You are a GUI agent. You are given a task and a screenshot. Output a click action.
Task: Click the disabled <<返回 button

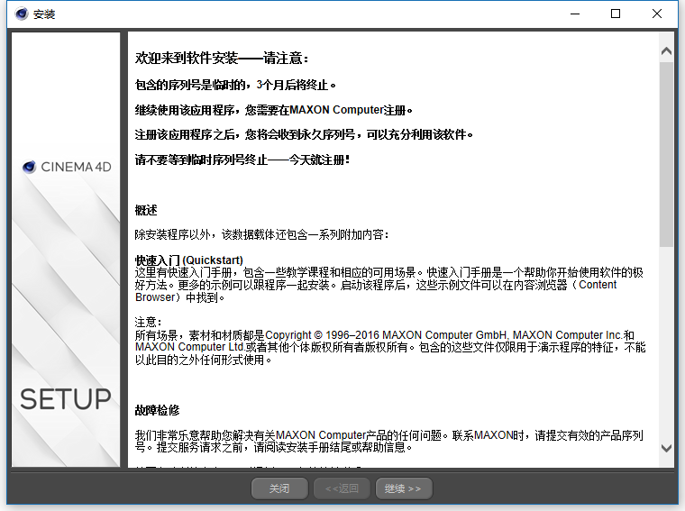342,488
